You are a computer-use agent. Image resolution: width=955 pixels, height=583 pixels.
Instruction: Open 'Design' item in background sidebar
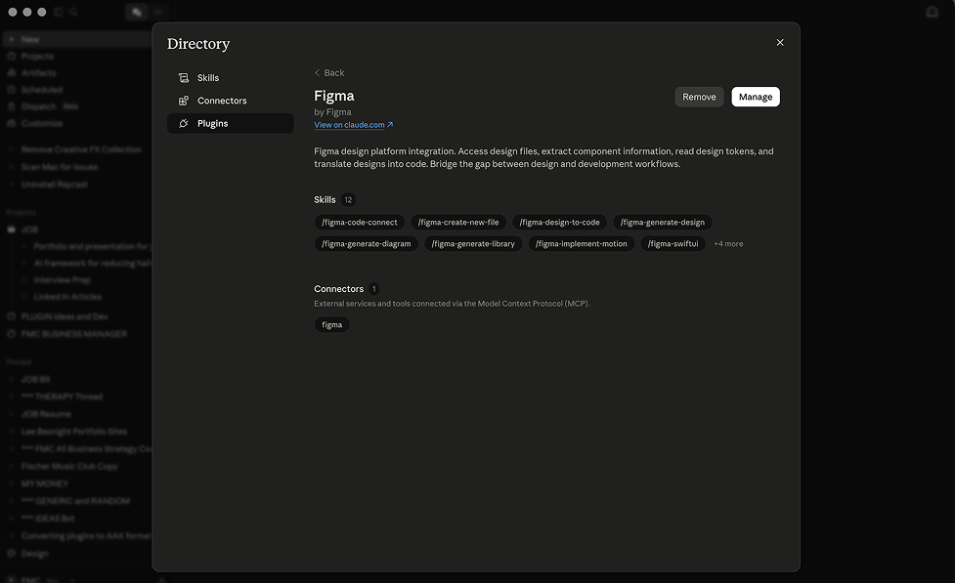click(34, 554)
